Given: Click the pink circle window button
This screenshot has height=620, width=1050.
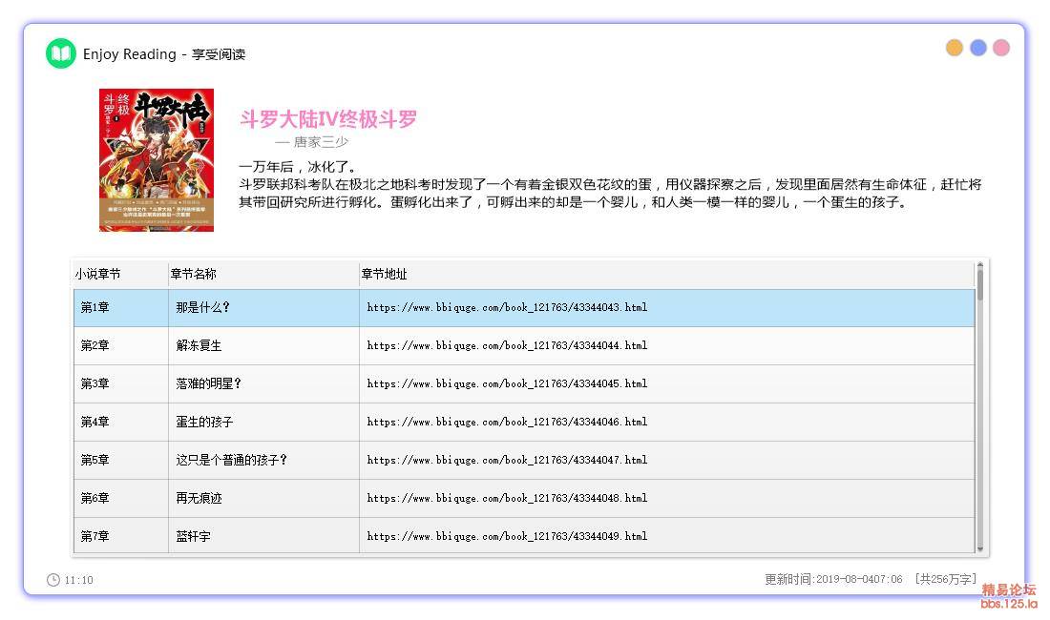Looking at the screenshot, I should point(1001,48).
